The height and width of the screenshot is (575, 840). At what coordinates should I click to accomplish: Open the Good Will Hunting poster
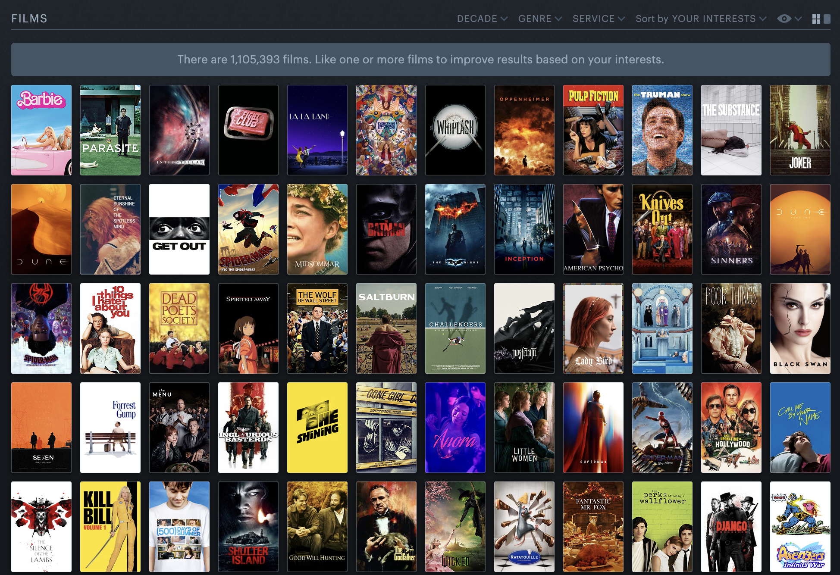(x=317, y=527)
